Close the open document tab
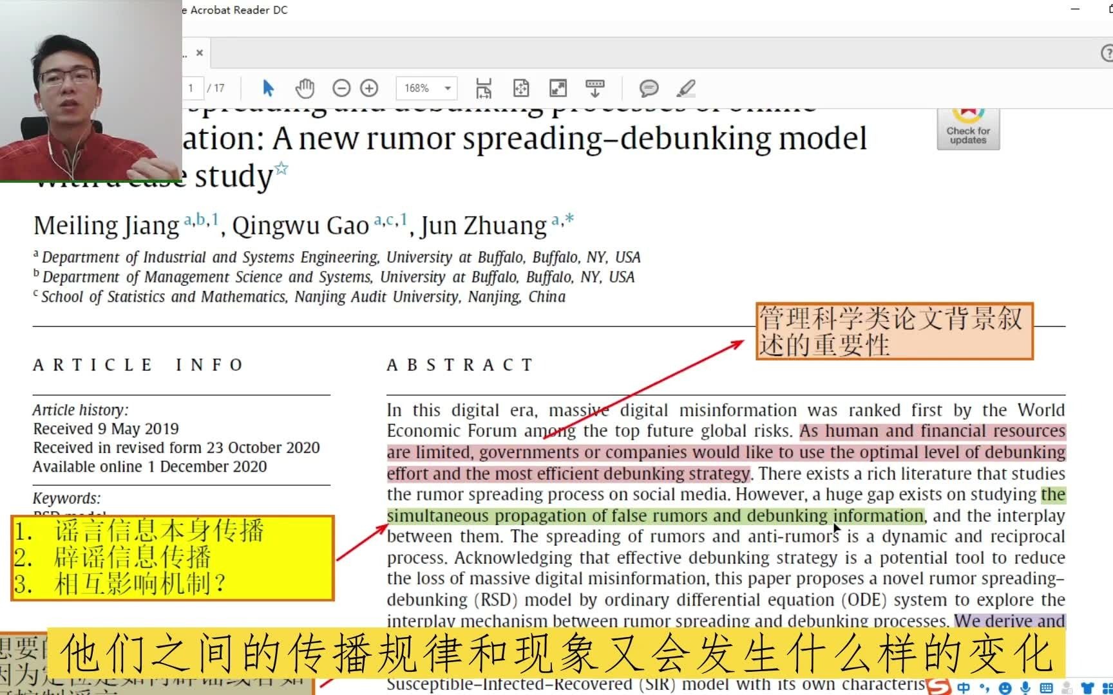 pyautogui.click(x=200, y=53)
